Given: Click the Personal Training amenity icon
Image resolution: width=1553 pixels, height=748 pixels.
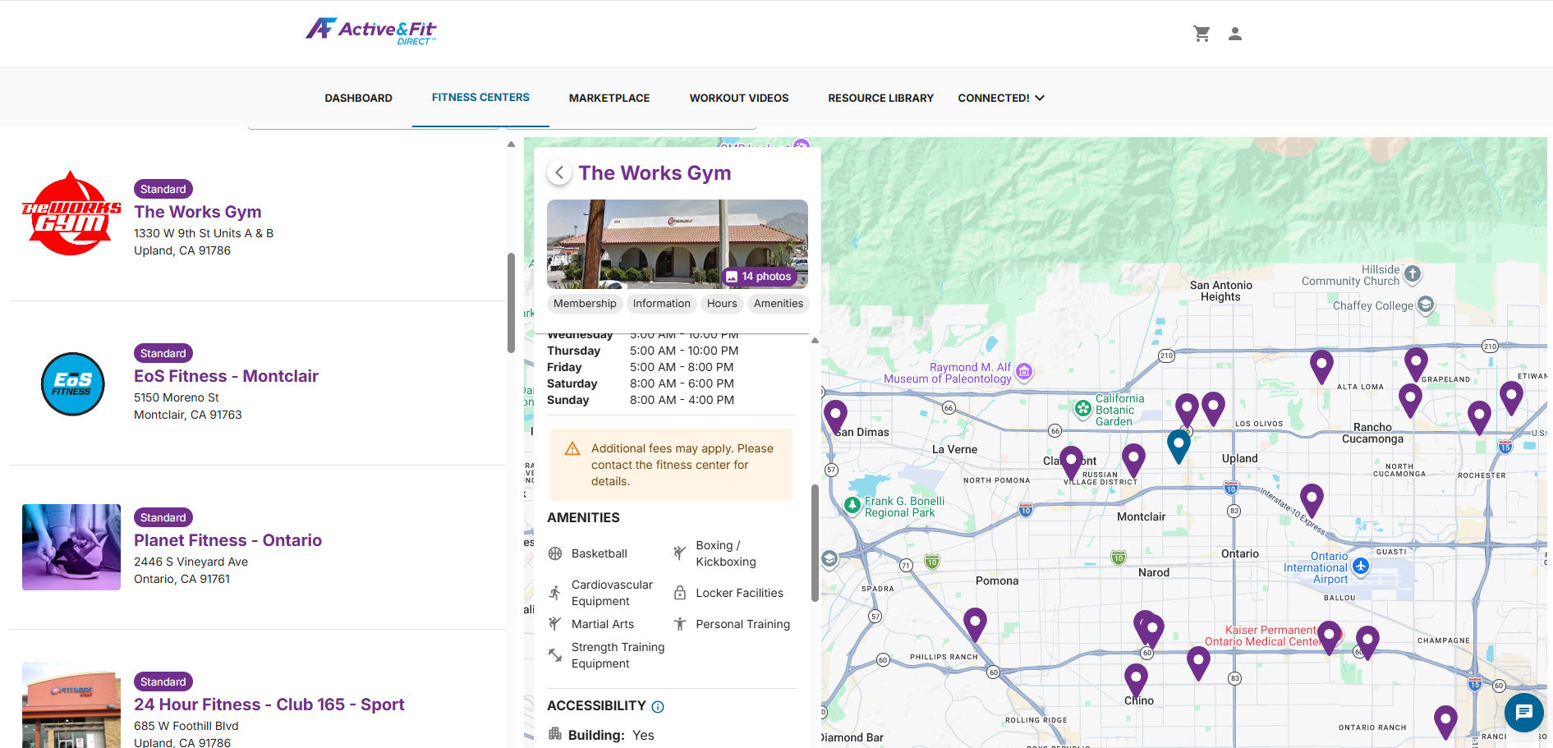Looking at the screenshot, I should pyautogui.click(x=680, y=624).
